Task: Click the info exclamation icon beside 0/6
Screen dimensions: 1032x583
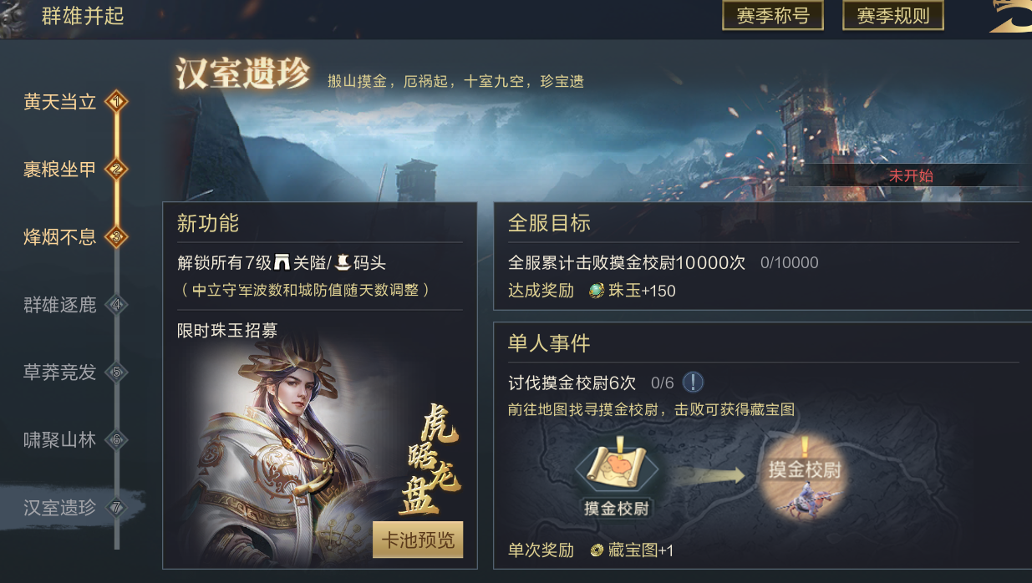Action: pos(693,383)
